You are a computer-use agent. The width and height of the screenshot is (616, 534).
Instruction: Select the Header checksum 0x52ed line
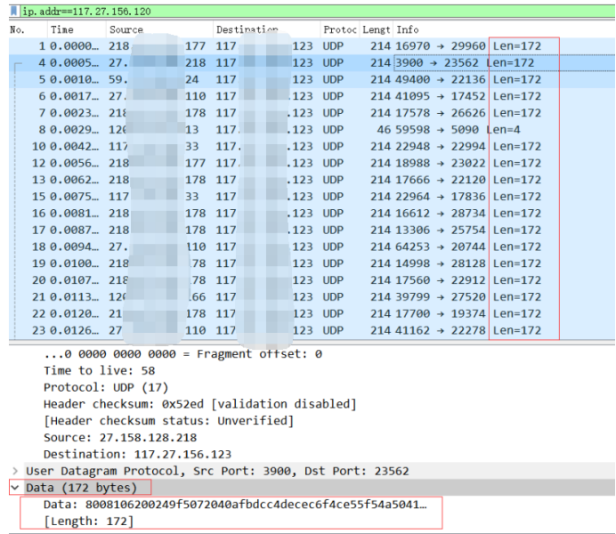[200, 404]
